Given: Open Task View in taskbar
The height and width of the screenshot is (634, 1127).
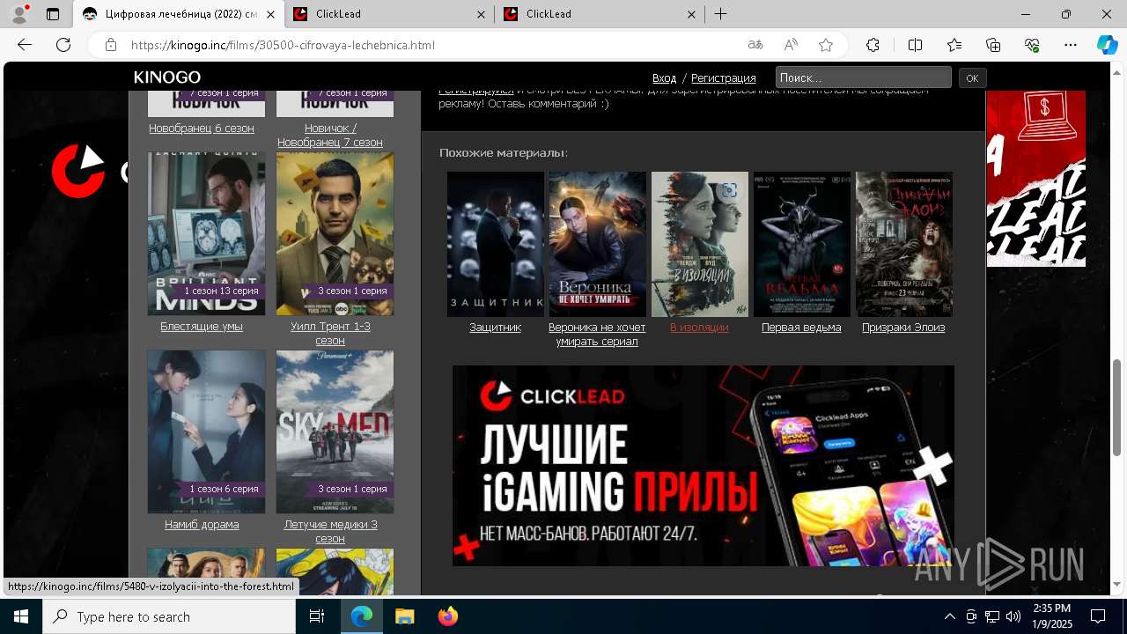Looking at the screenshot, I should click(317, 616).
